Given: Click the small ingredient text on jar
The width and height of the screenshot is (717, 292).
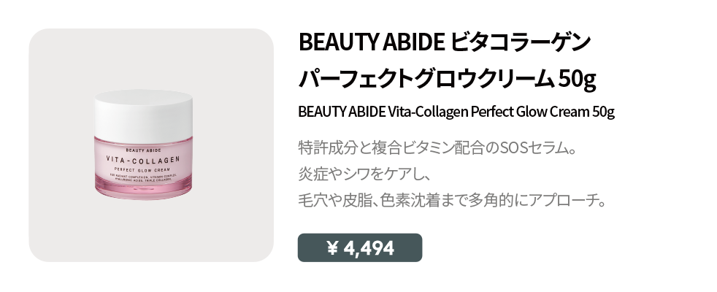Looking at the screenshot, I should (x=145, y=179).
